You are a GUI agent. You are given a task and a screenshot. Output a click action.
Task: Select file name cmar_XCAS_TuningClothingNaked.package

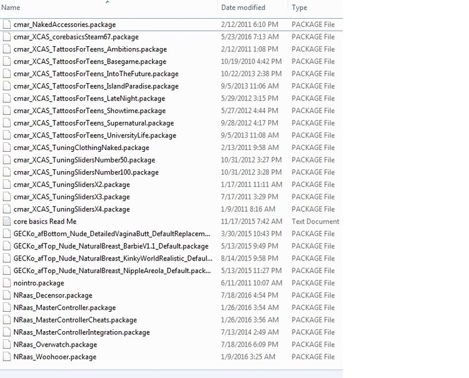[81, 147]
